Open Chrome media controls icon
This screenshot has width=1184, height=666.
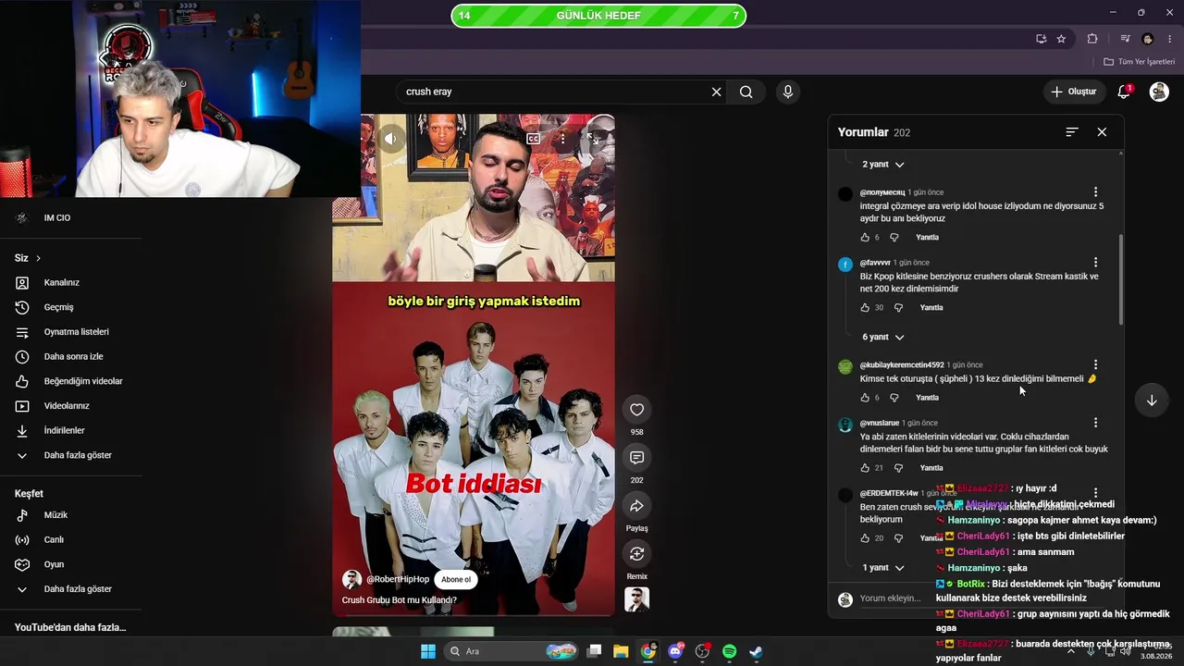(1125, 39)
